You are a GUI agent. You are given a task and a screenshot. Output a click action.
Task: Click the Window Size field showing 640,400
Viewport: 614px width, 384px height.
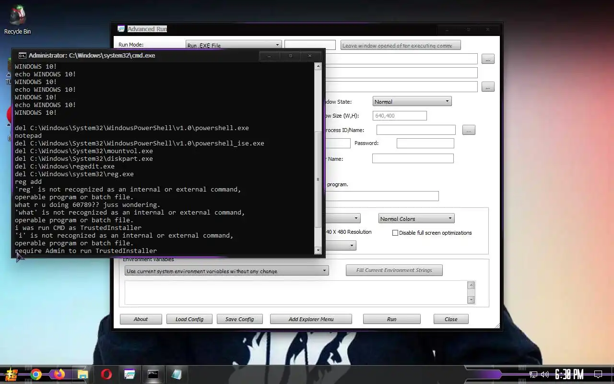click(x=400, y=116)
